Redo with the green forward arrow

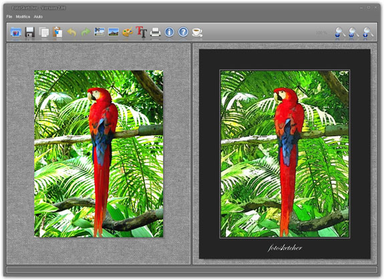(x=85, y=32)
